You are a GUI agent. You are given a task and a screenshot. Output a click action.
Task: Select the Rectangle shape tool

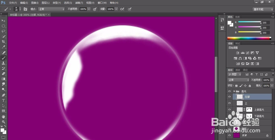[3, 111]
